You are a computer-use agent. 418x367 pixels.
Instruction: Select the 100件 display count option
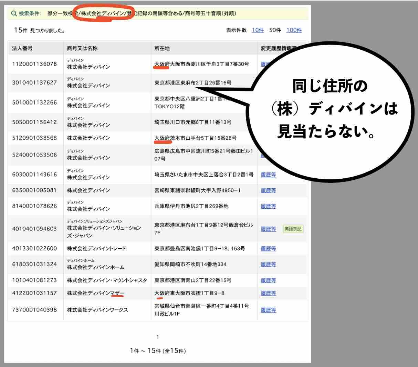point(294,30)
